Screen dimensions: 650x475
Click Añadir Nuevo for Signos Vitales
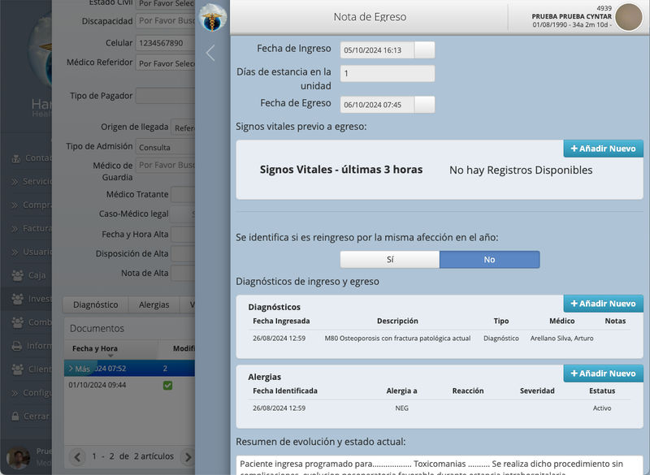[x=603, y=149]
